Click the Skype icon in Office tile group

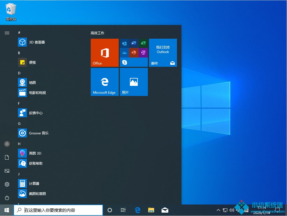[125, 62]
